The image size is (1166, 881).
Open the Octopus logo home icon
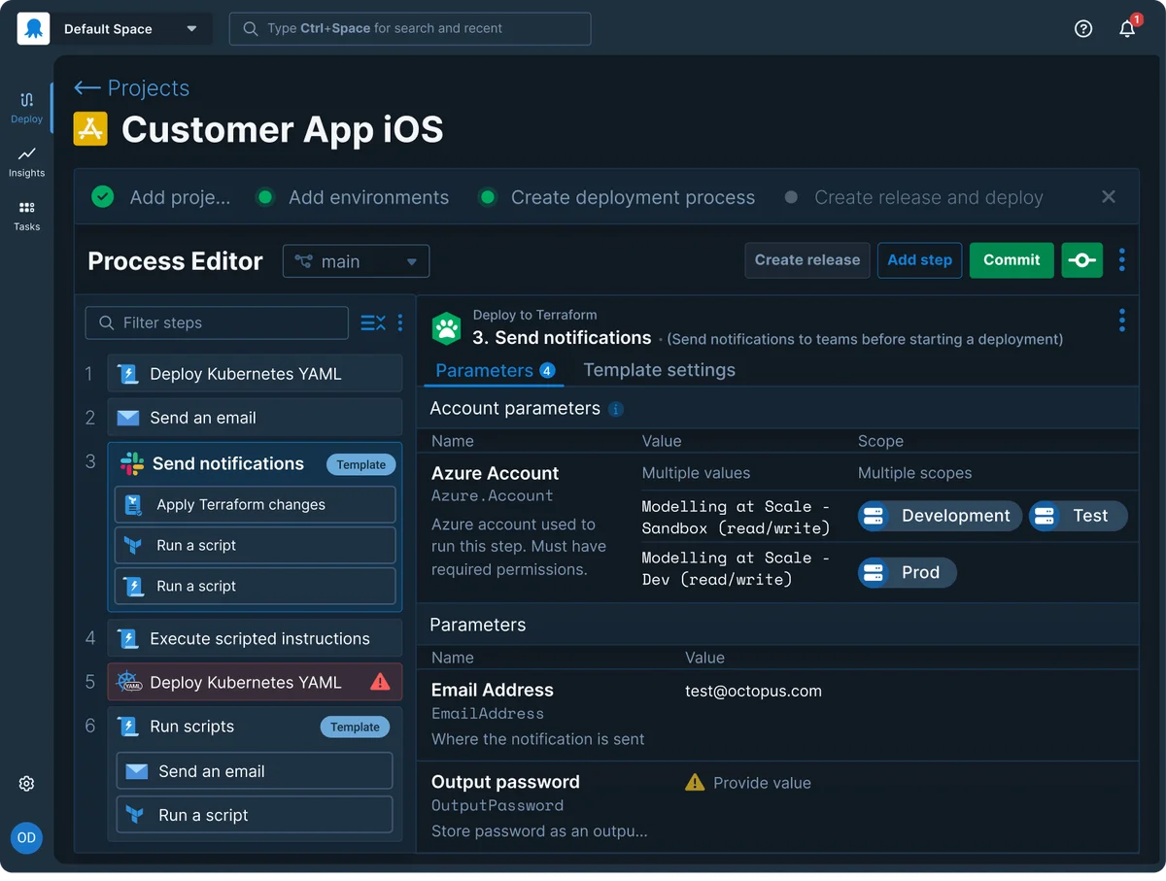point(33,28)
